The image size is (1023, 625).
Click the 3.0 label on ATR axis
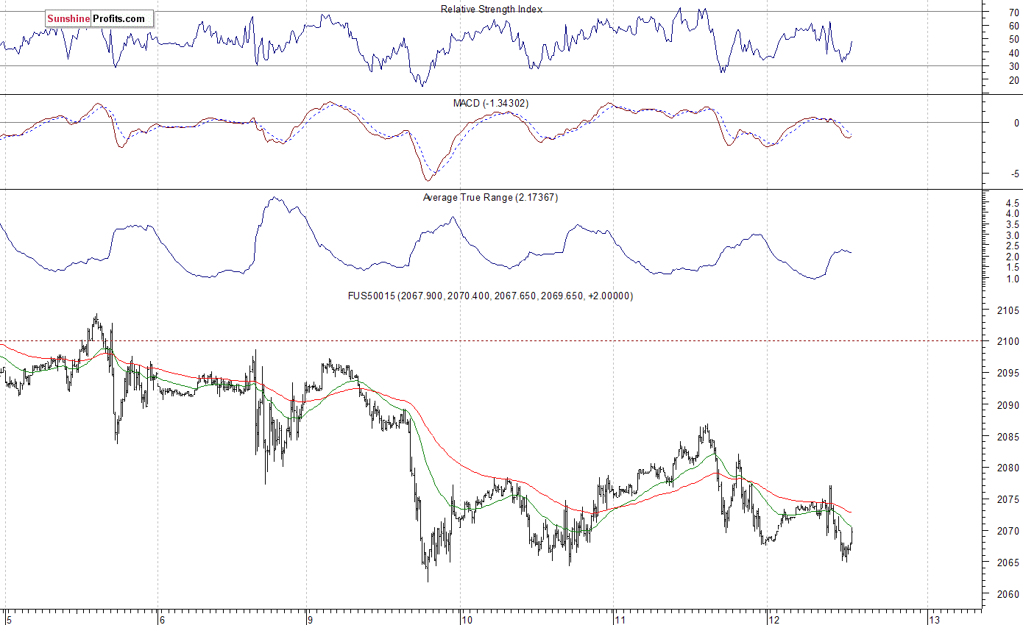pos(1012,235)
